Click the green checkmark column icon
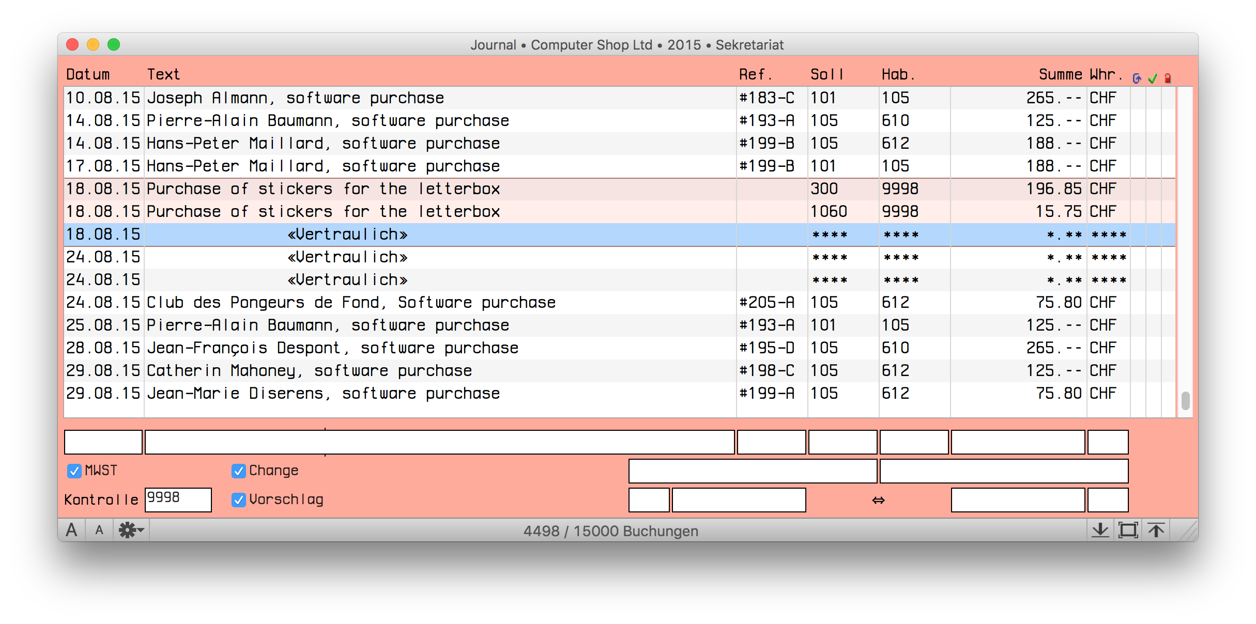This screenshot has width=1256, height=624. pos(1153,78)
